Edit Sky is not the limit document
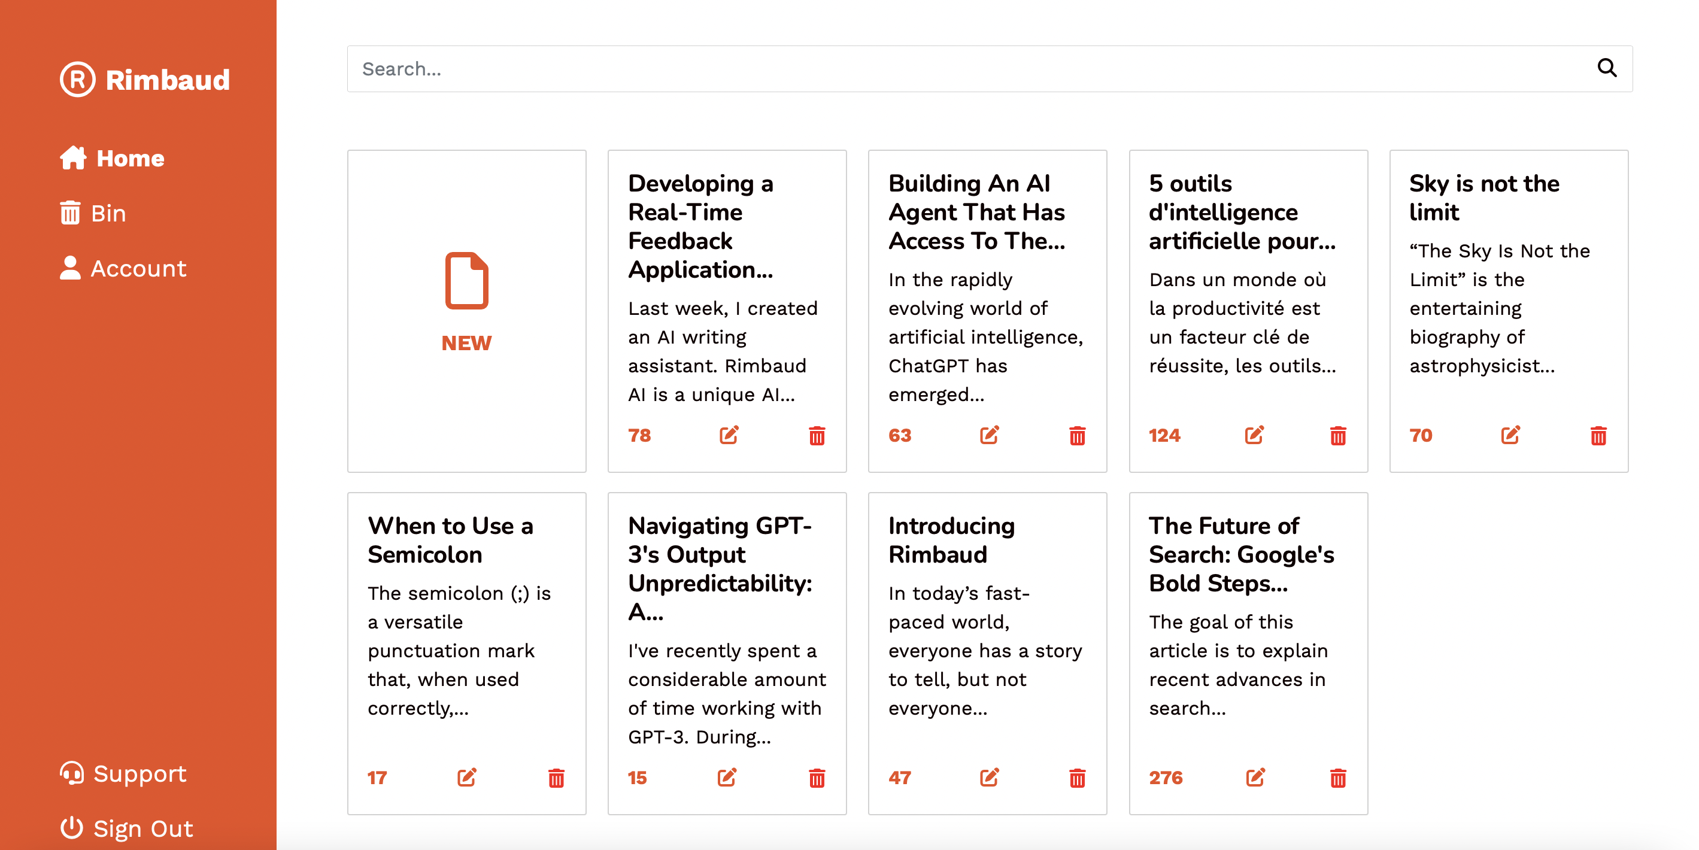1699x850 pixels. click(1510, 435)
